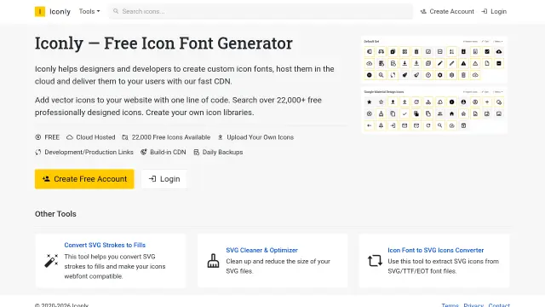Image resolution: width=545 pixels, height=307 pixels.
Task: Click the yellow Iconly logo icon
Action: (40, 11)
